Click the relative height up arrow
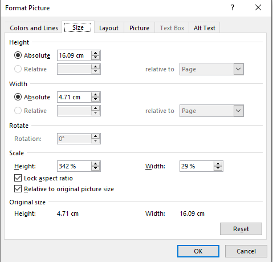Image resolution: width=273 pixels, height=262 pixels. coord(95,67)
